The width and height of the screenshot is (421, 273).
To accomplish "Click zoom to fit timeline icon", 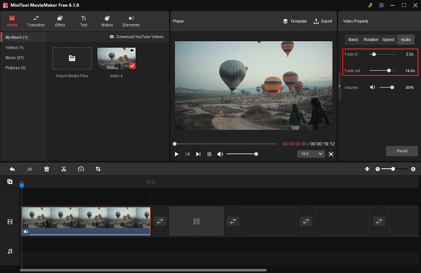I will tap(367, 169).
